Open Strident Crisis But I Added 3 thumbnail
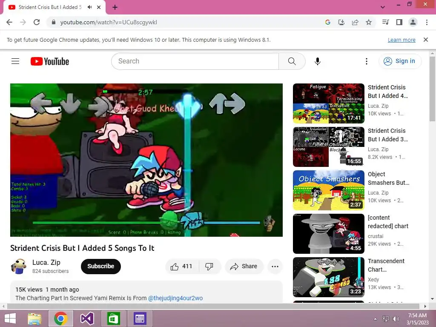 [328, 147]
